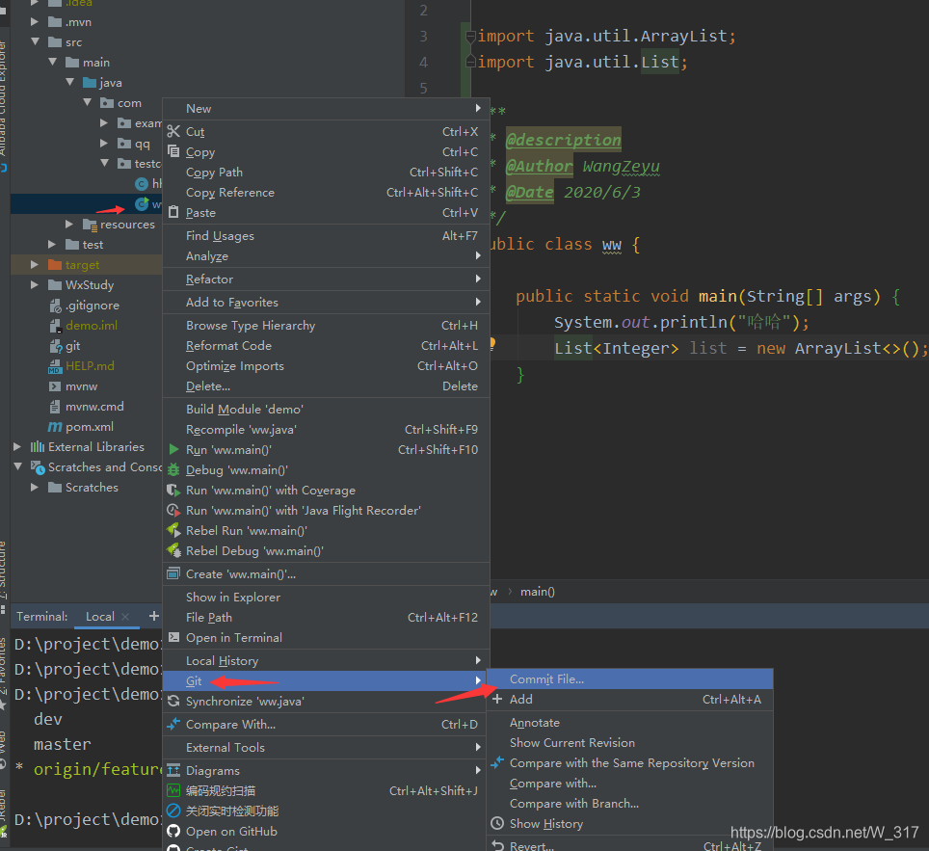Click the green 编码规约扫描 scan icon

175,789
